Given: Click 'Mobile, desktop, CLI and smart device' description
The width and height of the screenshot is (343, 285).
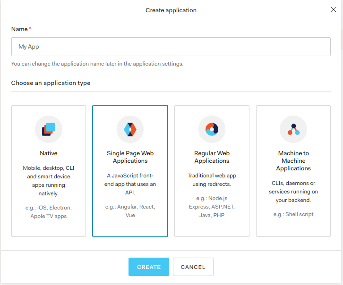Looking at the screenshot, I should 49,181.
